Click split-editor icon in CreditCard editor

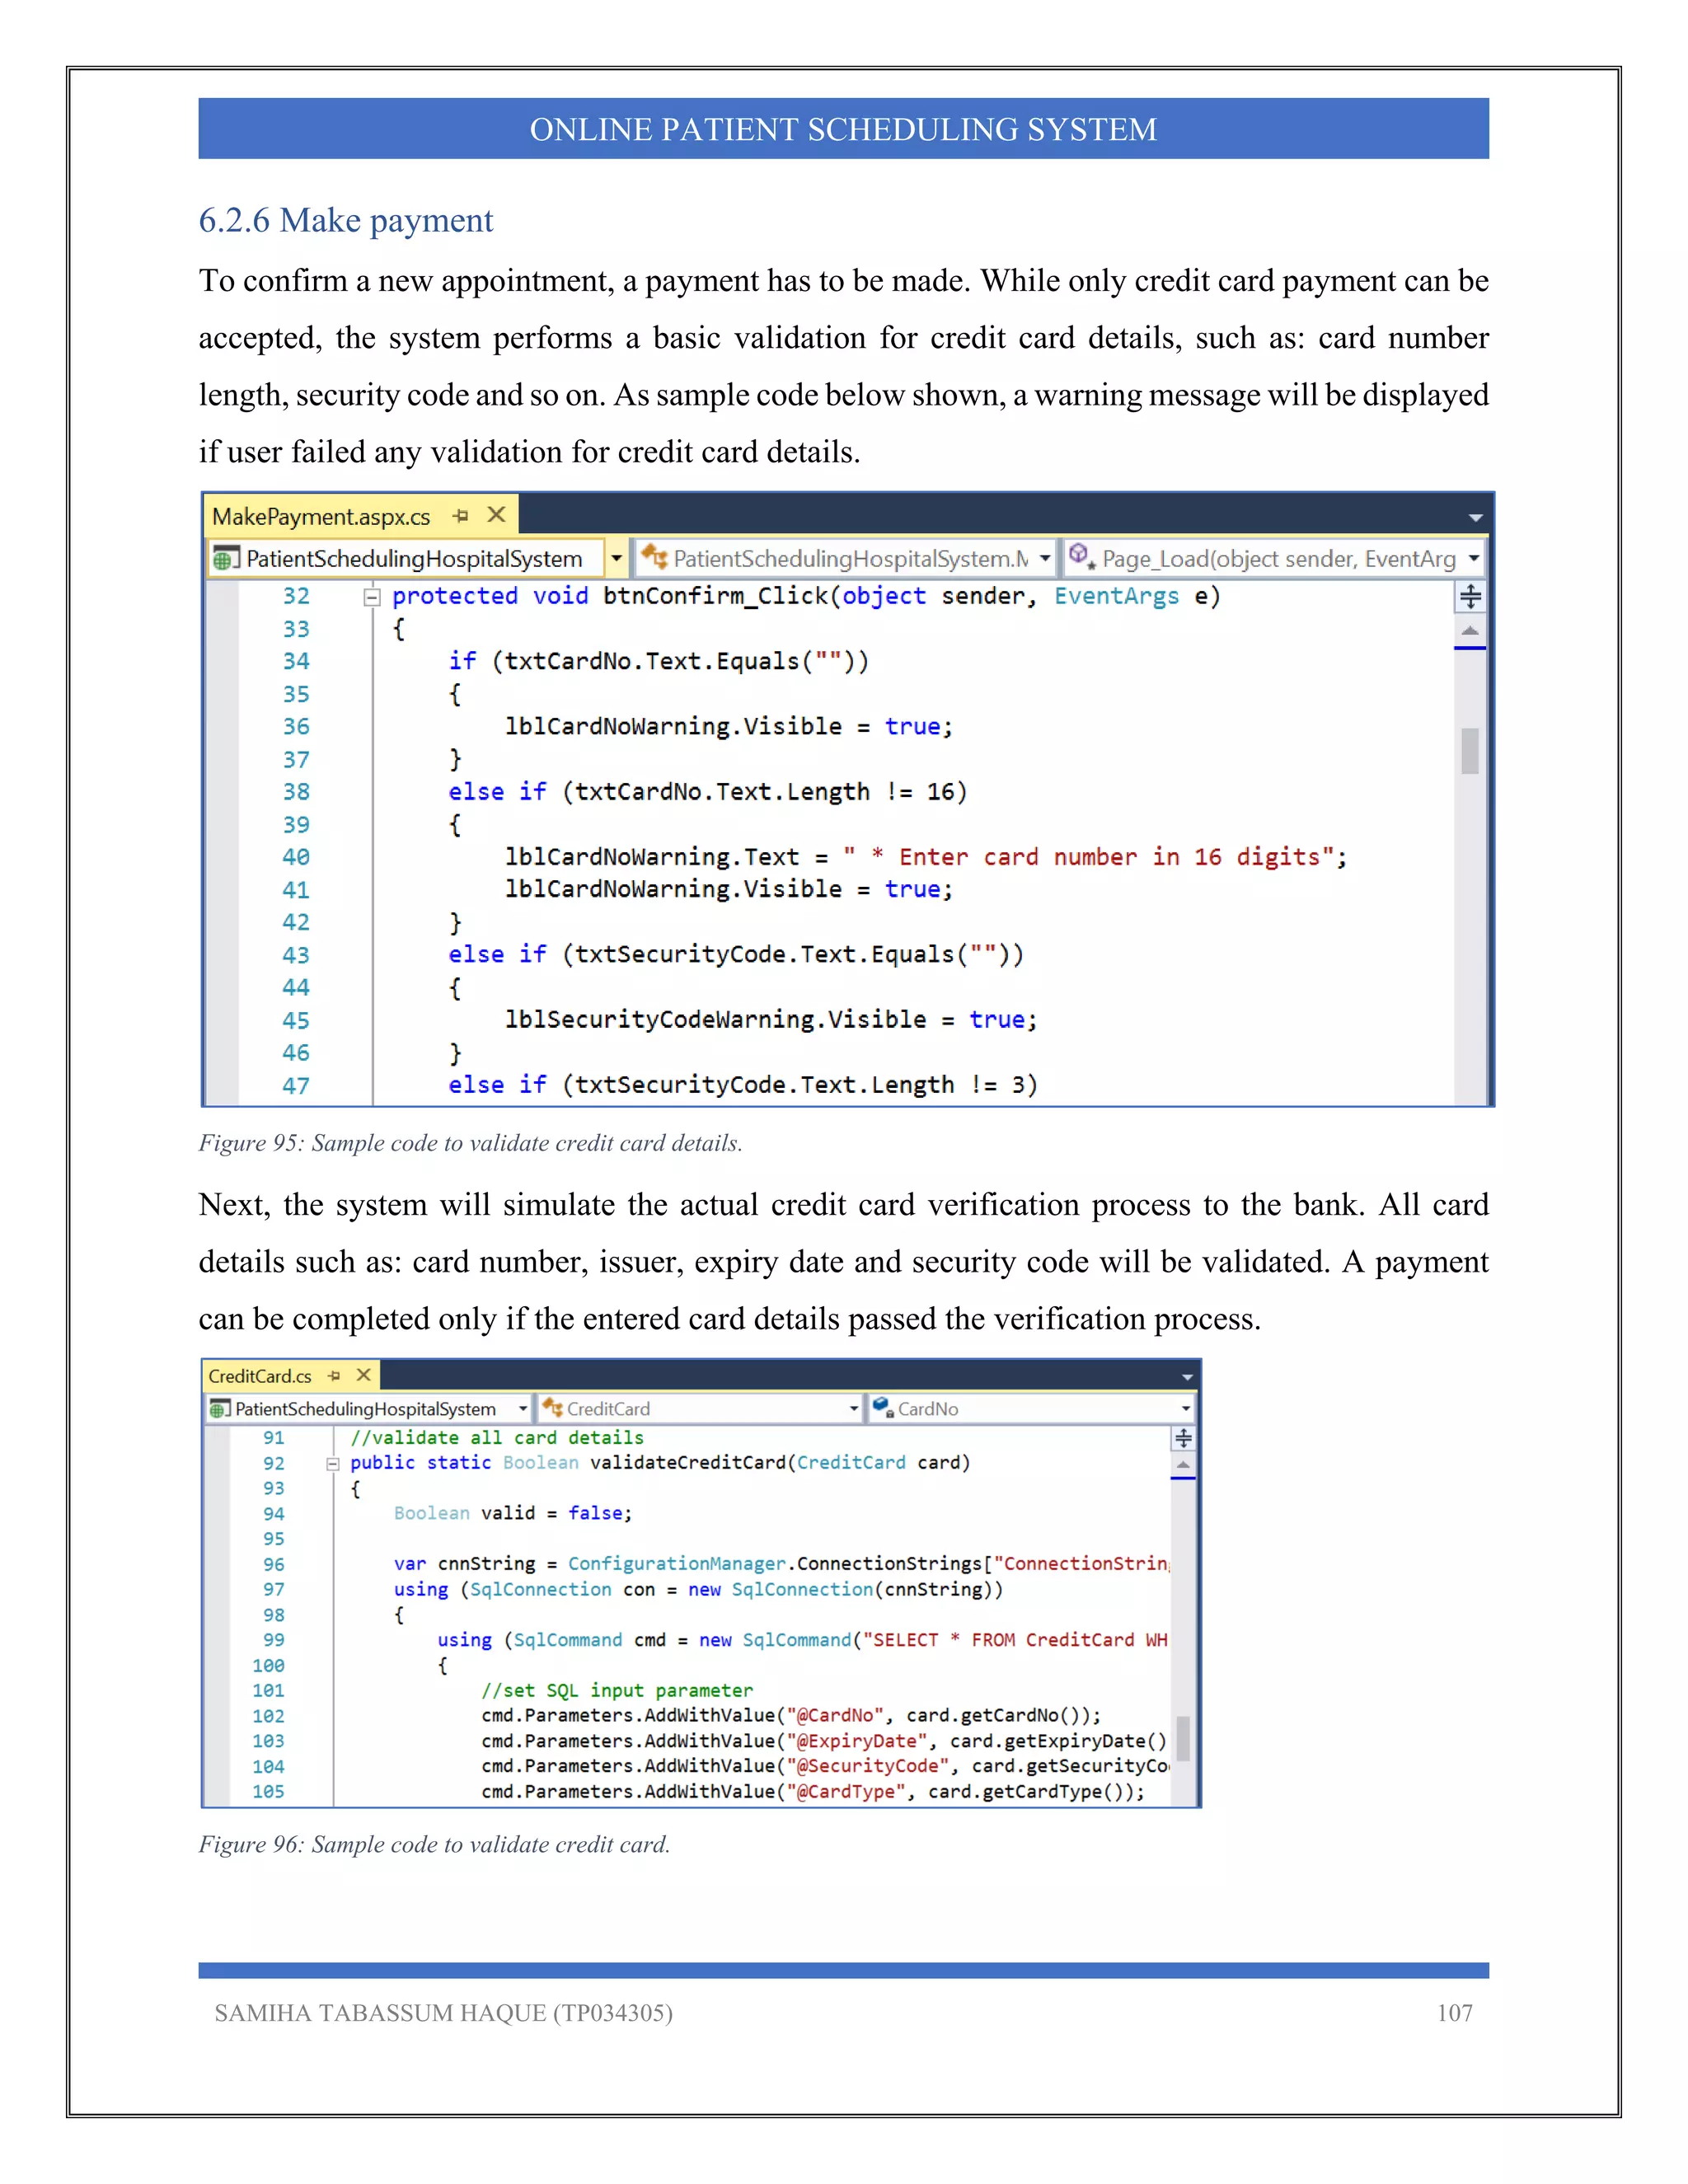pos(1183,1438)
